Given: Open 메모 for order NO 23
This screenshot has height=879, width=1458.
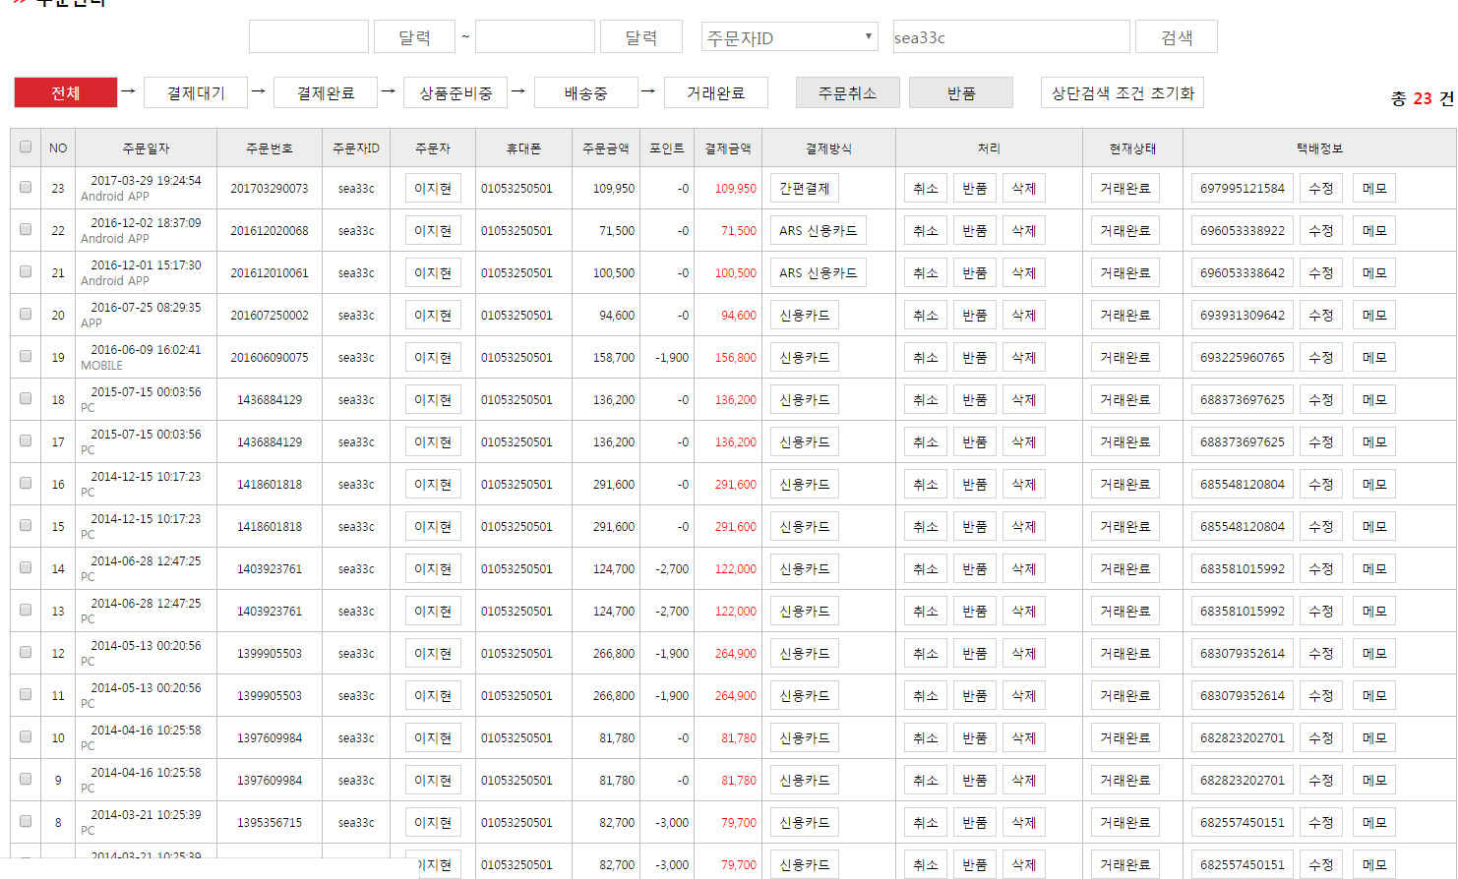Looking at the screenshot, I should (1374, 188).
